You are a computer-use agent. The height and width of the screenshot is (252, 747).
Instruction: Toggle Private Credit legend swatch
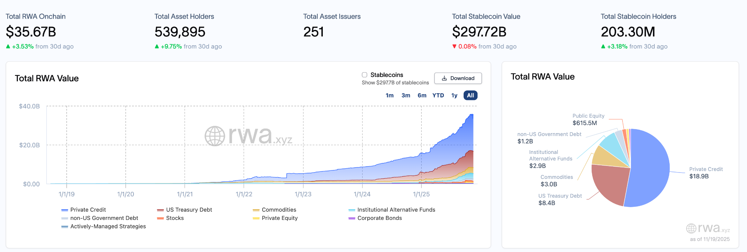pyautogui.click(x=65, y=210)
